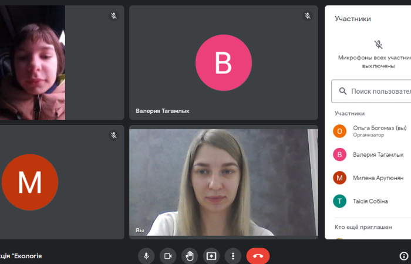
Task: Focus the 'Поиск пользователей' search field
Action: (x=380, y=92)
